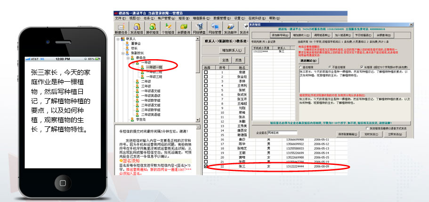Open 发送短信 from the toolbar
The width and height of the screenshot is (429, 202).
(137, 28)
